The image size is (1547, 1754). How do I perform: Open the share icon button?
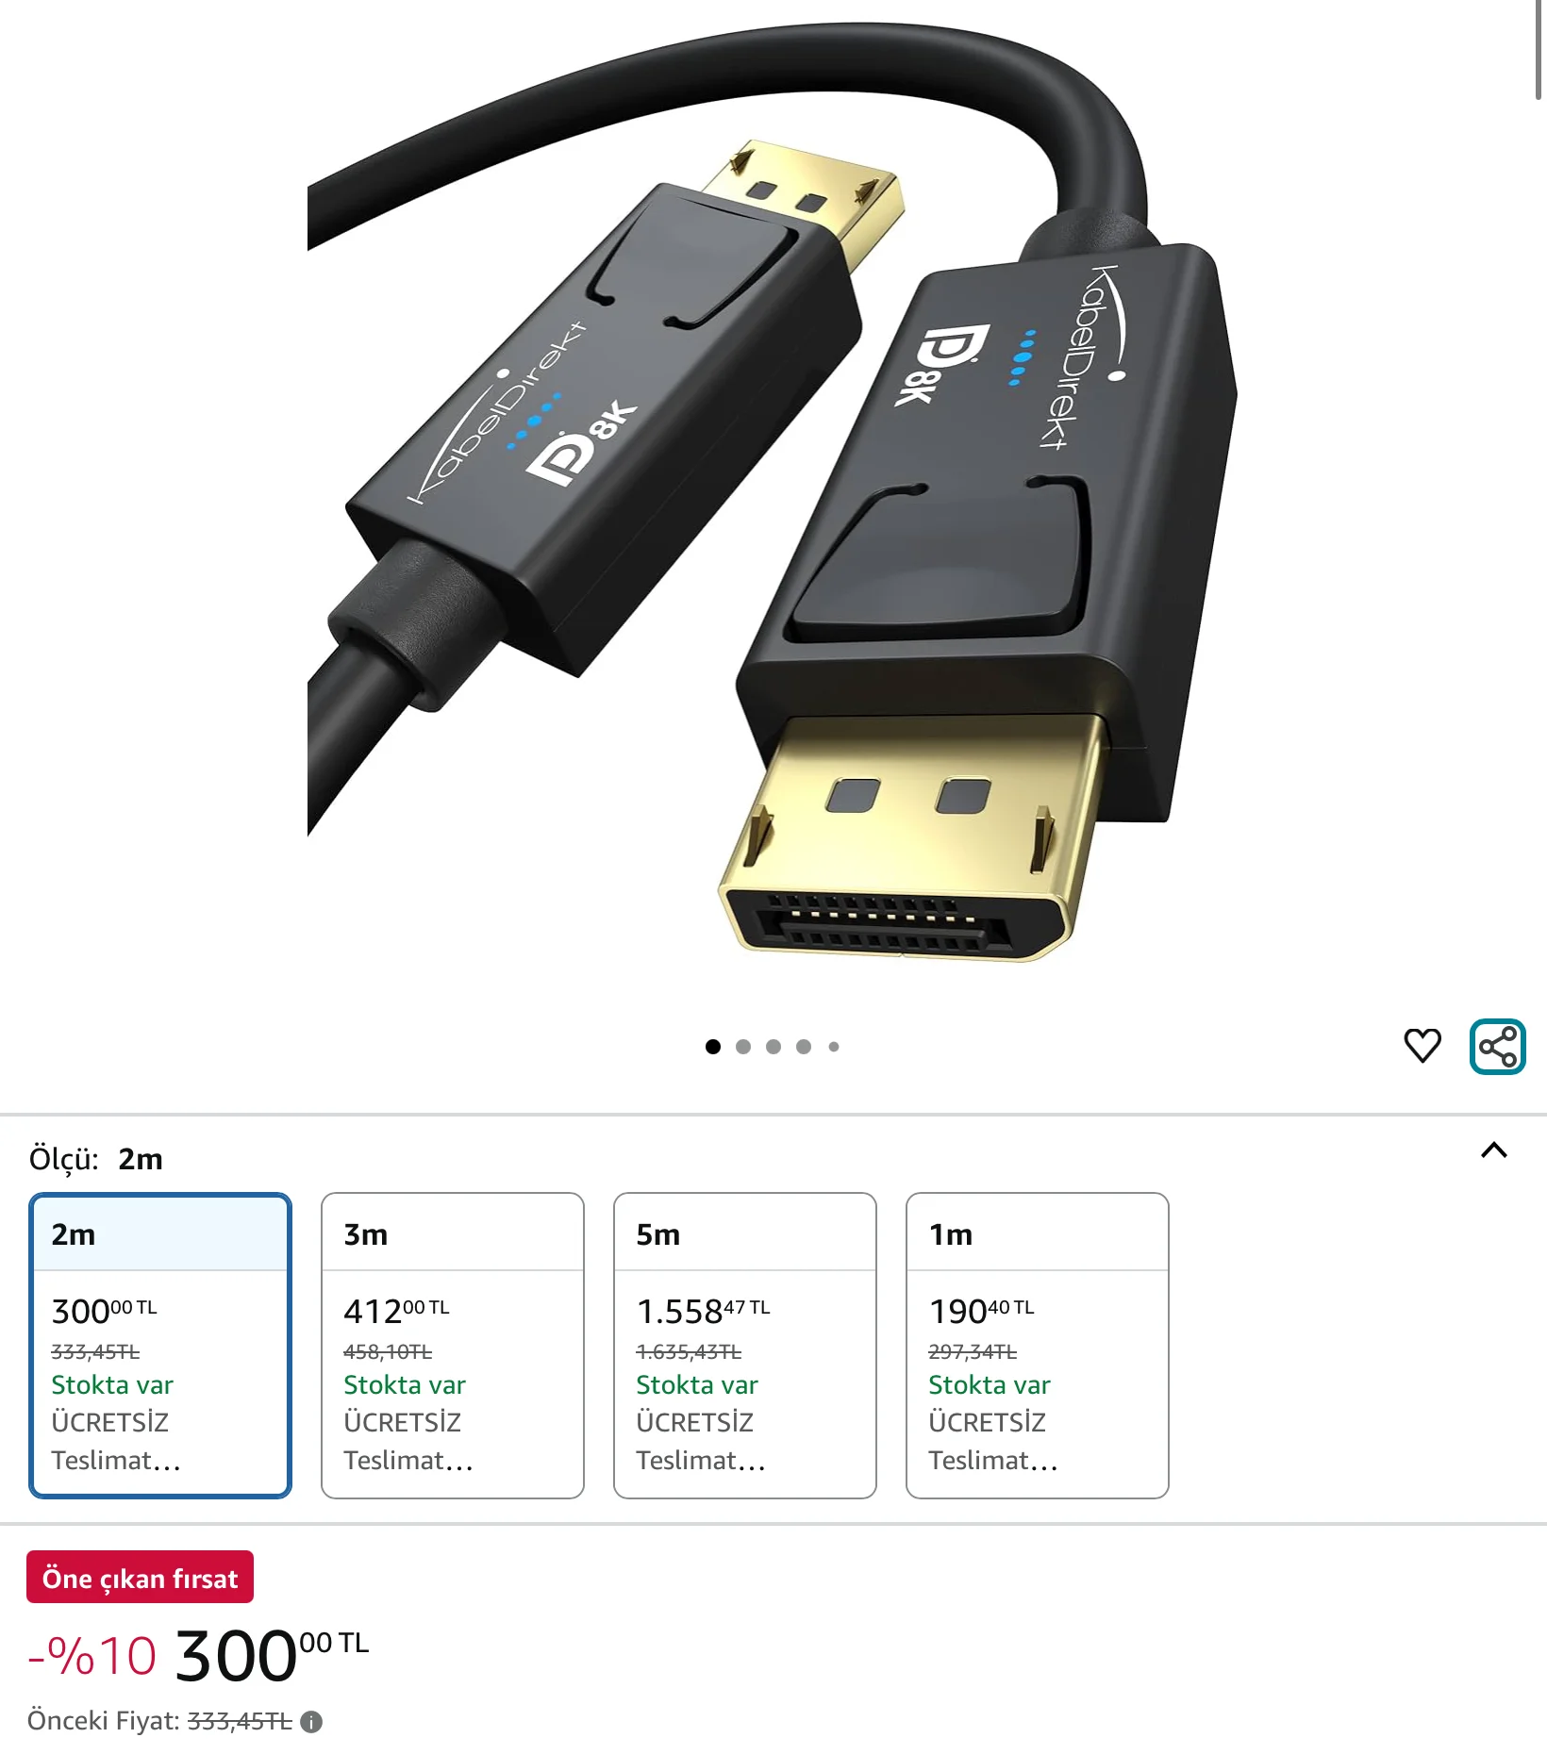tap(1498, 1047)
